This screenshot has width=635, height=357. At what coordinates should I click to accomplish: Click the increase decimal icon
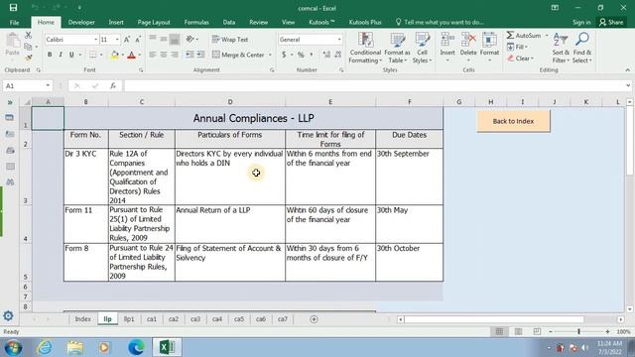point(326,55)
